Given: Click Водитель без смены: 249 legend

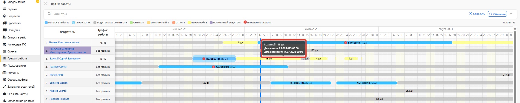Looking at the screenshot, I should click(110, 23).
